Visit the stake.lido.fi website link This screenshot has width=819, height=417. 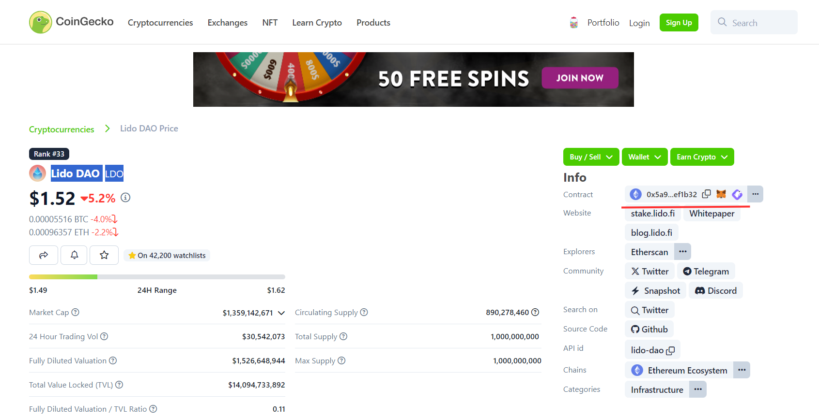[x=652, y=213]
